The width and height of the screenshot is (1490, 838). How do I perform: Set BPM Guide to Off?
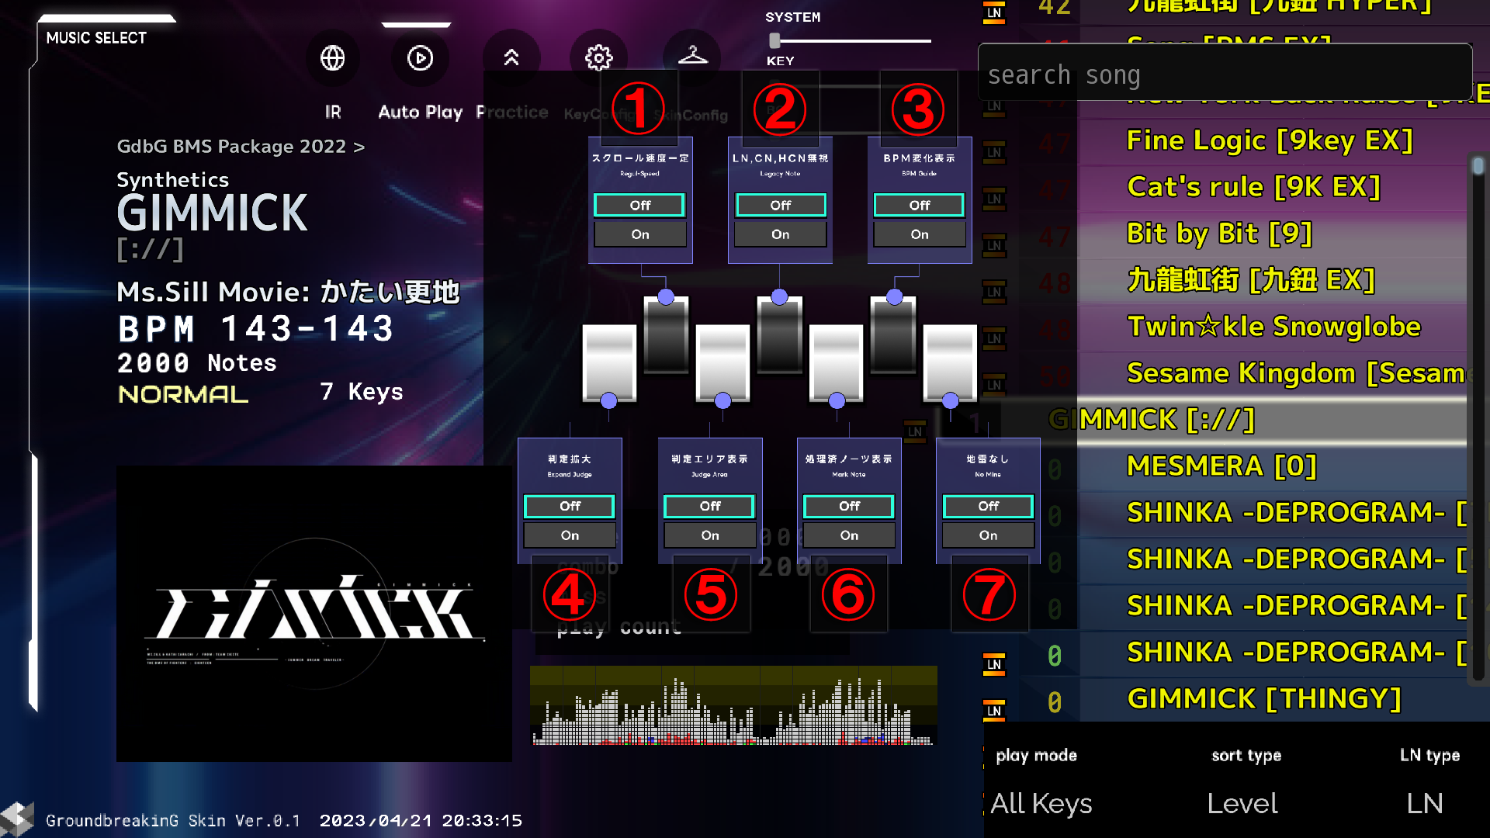click(x=919, y=206)
